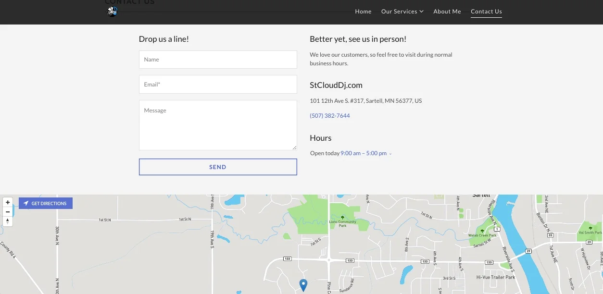
Task: Focus the Email field
Action: click(218, 84)
